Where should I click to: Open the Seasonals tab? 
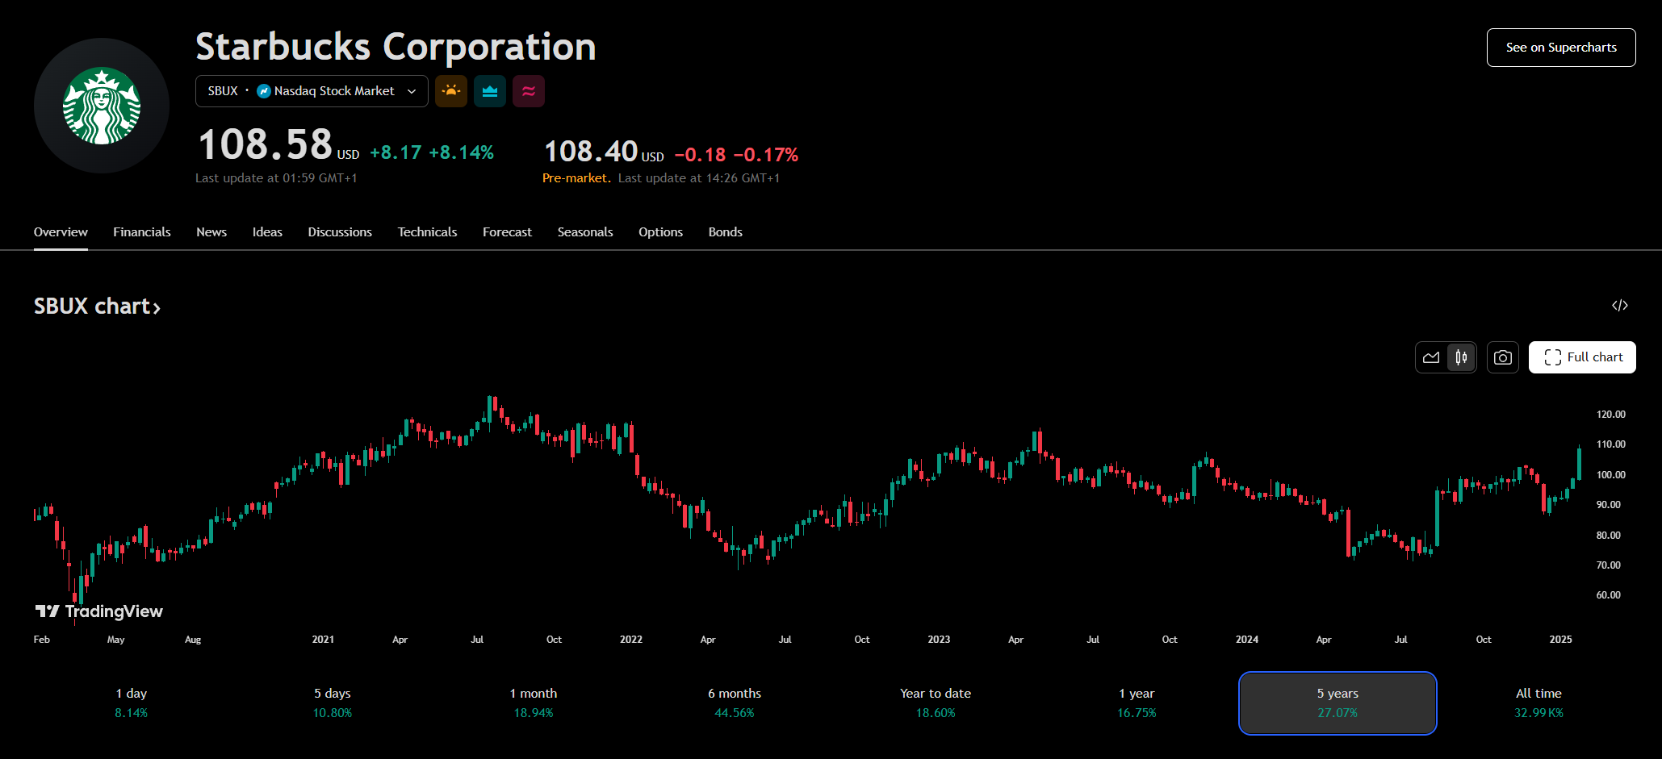(x=585, y=232)
